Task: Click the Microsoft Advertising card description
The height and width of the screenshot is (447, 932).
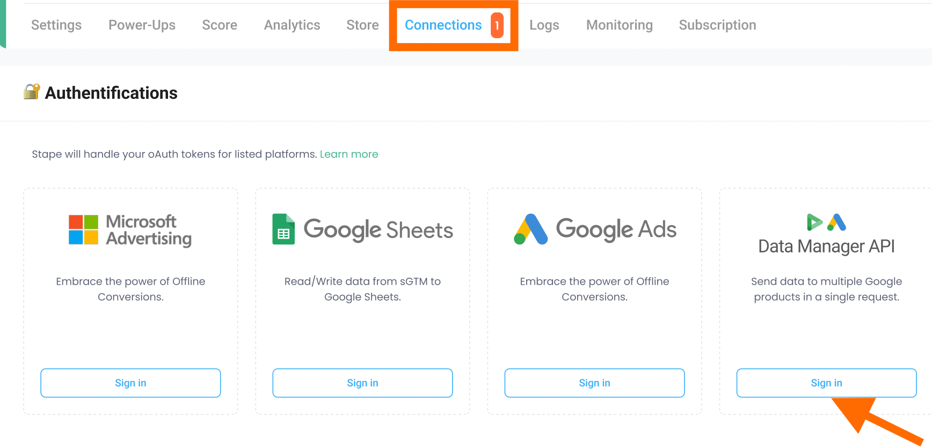Action: [x=130, y=289]
